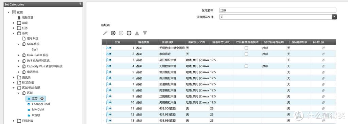Screen dimensions: 348x124
Task: Collapse the 系统 folder node
Action: [14, 34]
